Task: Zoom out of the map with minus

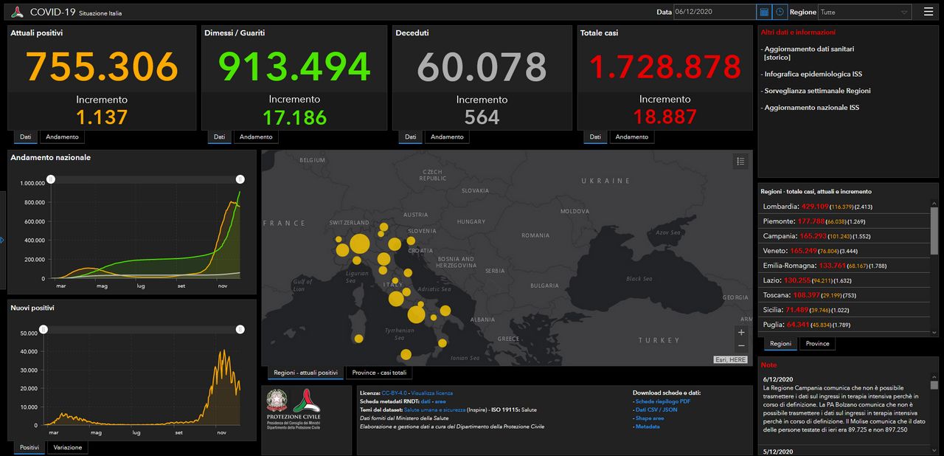Action: tap(741, 346)
